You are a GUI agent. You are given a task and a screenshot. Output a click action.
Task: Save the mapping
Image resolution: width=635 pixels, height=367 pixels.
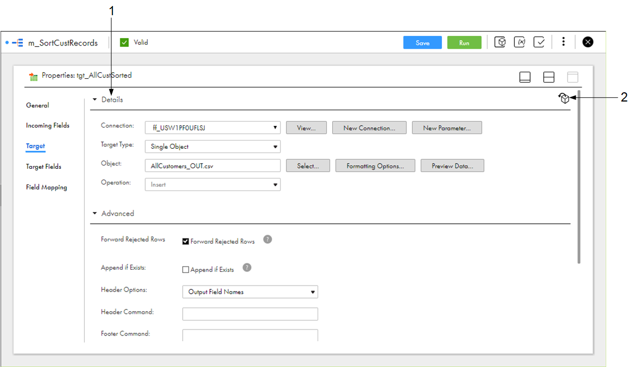coord(422,42)
